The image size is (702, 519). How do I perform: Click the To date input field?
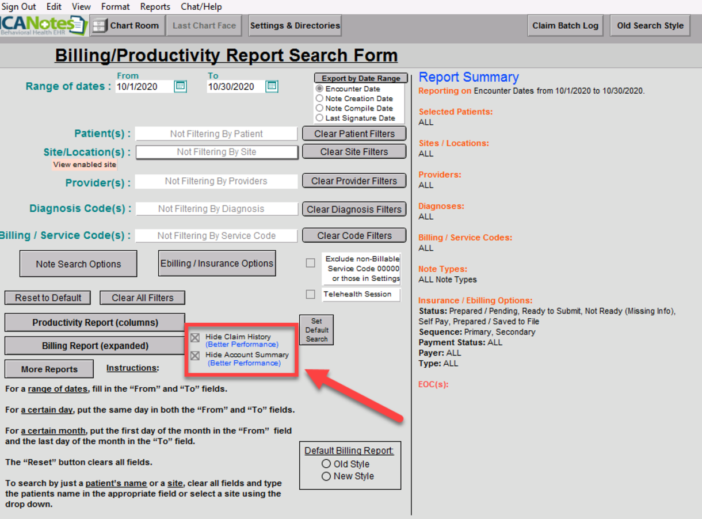[235, 86]
